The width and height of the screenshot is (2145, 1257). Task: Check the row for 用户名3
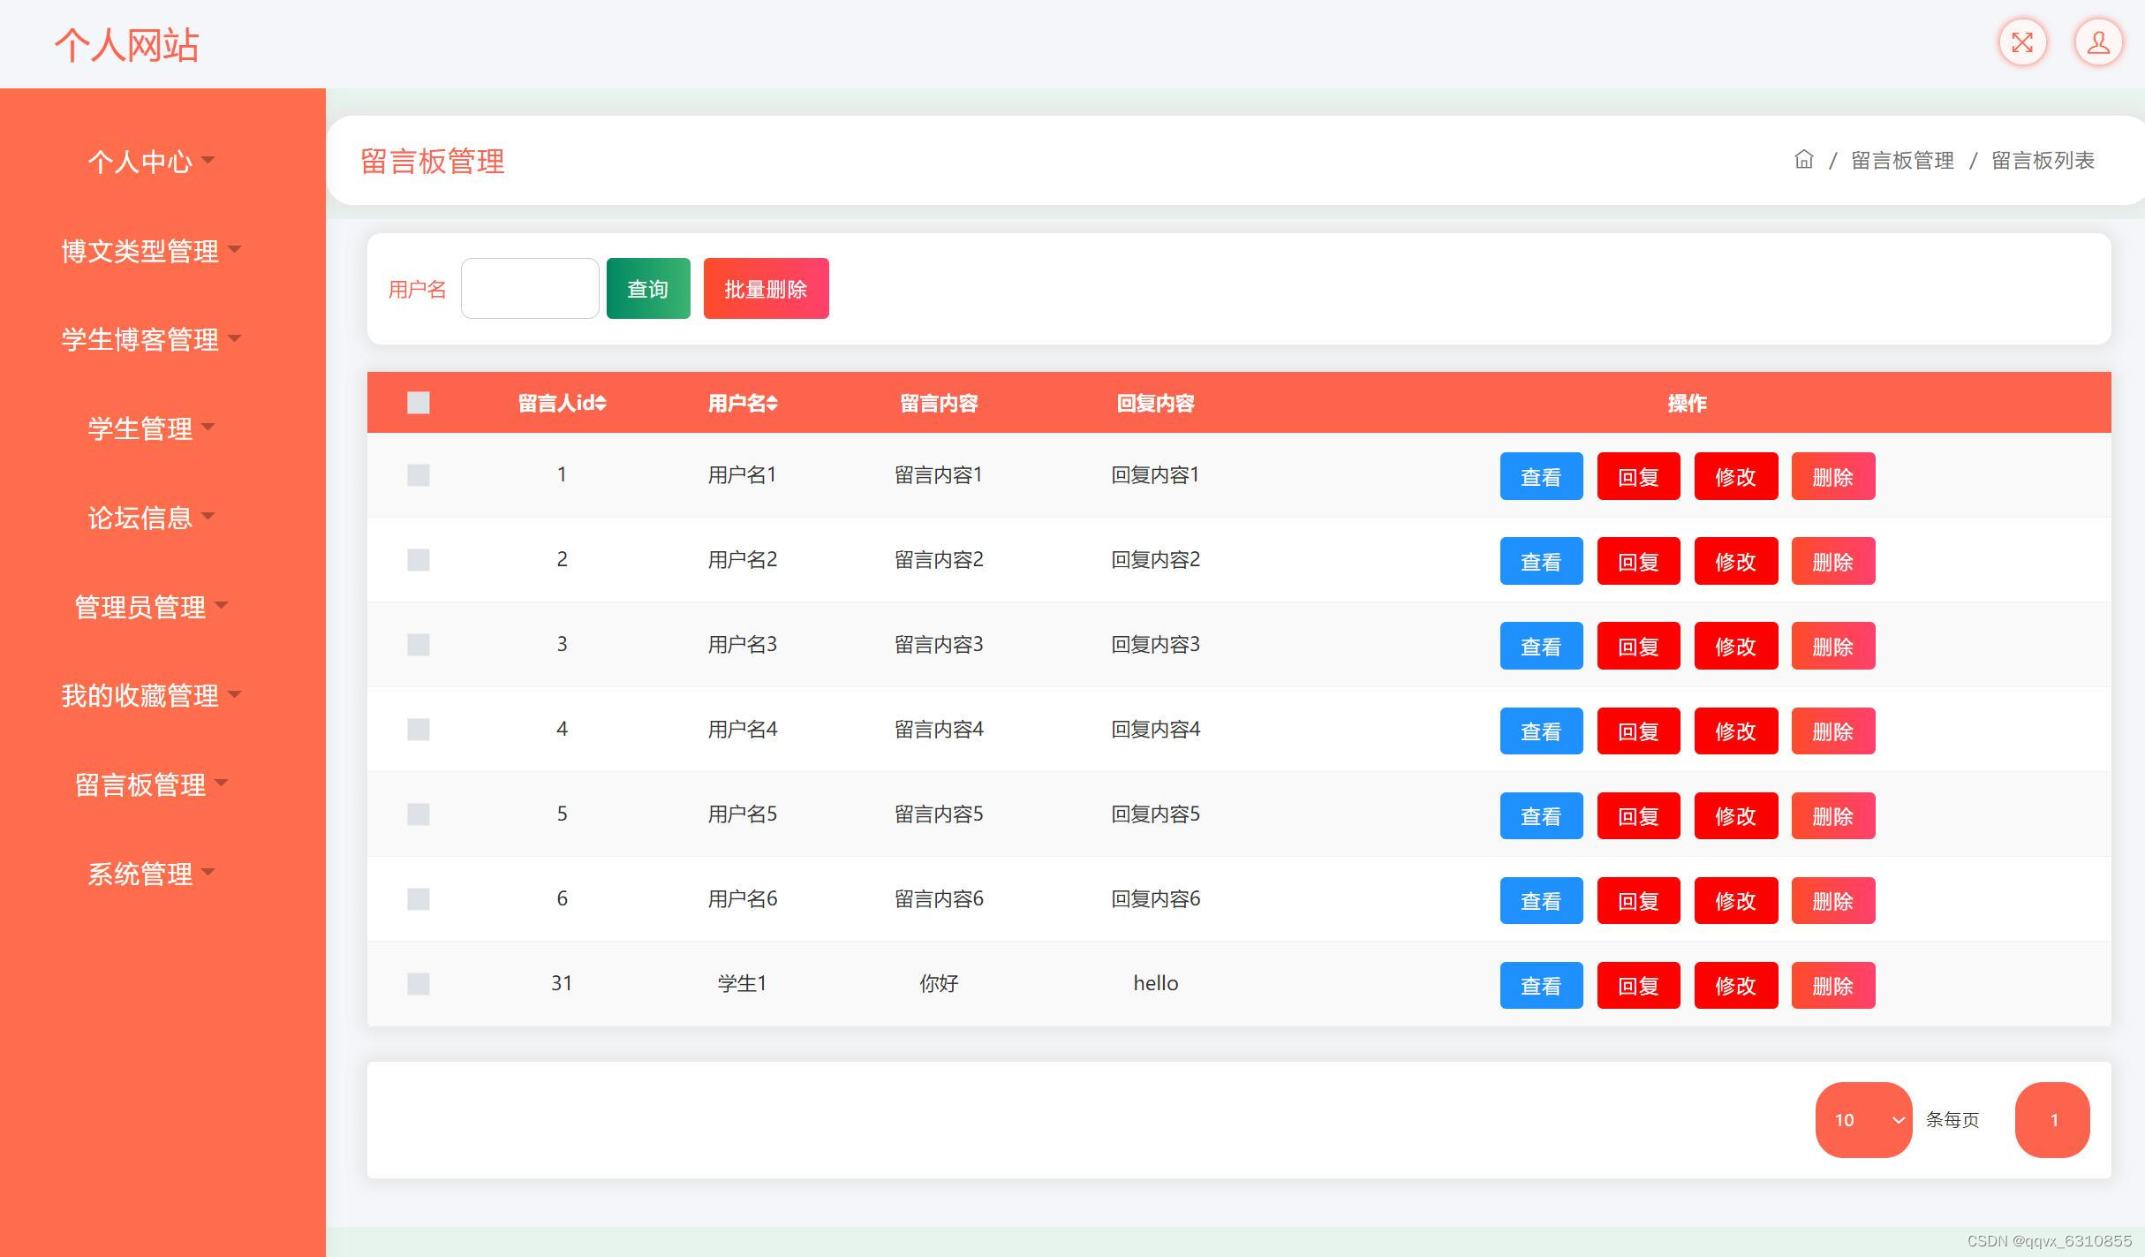418,645
